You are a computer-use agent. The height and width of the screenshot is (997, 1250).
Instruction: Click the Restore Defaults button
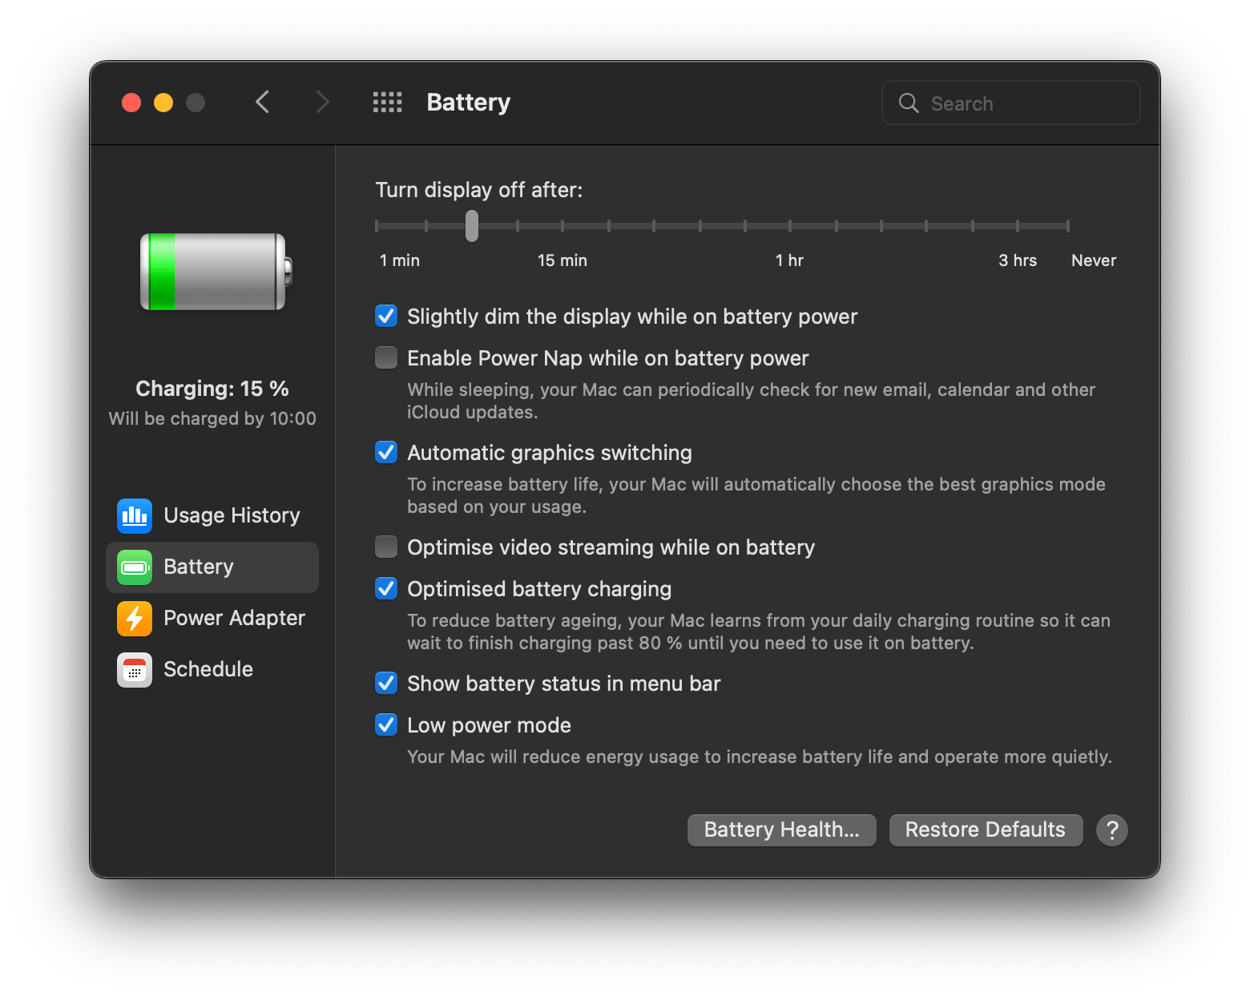[985, 829]
